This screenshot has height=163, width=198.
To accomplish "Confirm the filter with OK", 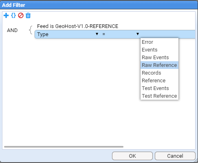I will tap(132, 156).
